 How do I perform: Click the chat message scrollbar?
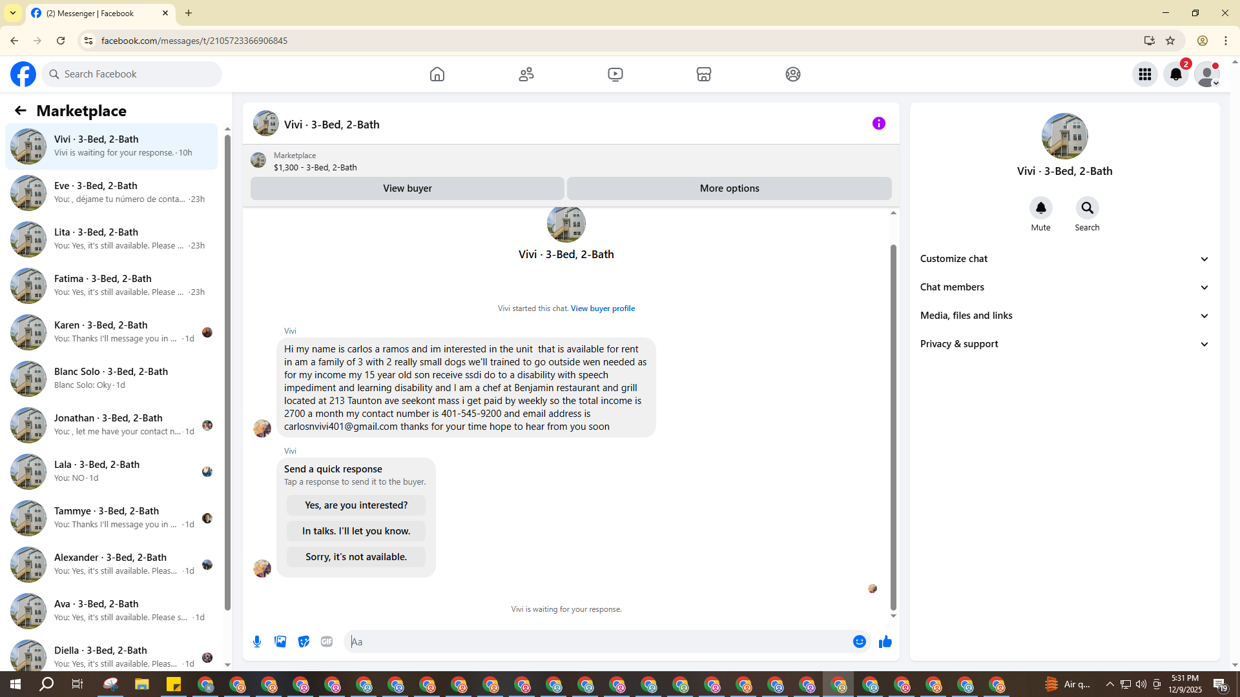click(x=893, y=426)
